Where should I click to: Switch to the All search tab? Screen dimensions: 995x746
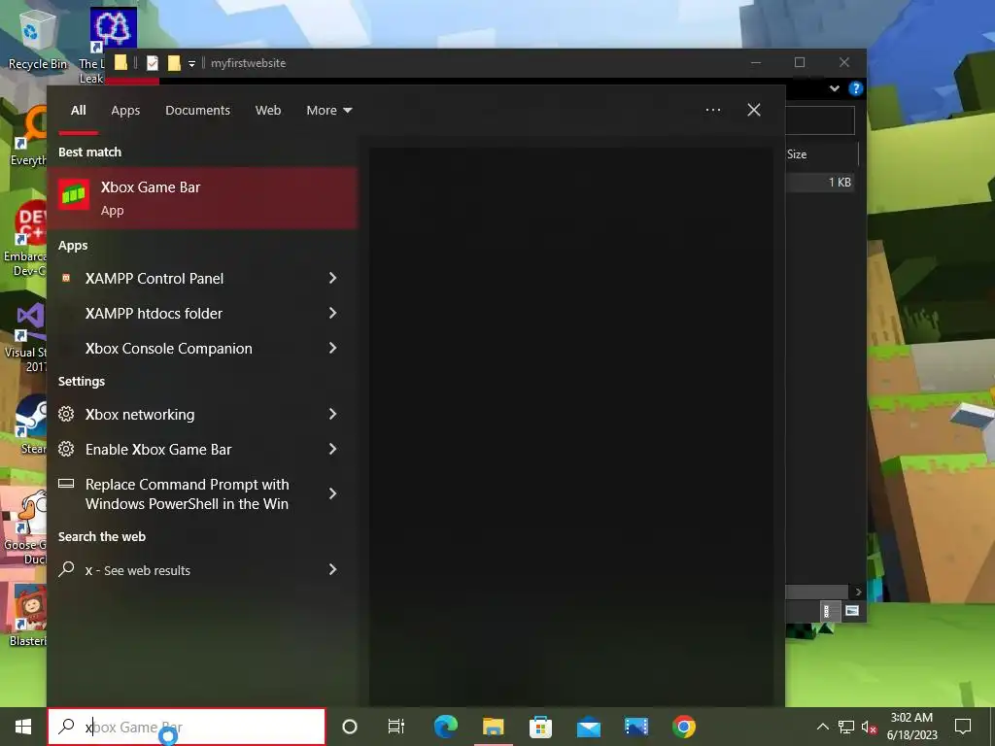click(x=78, y=111)
